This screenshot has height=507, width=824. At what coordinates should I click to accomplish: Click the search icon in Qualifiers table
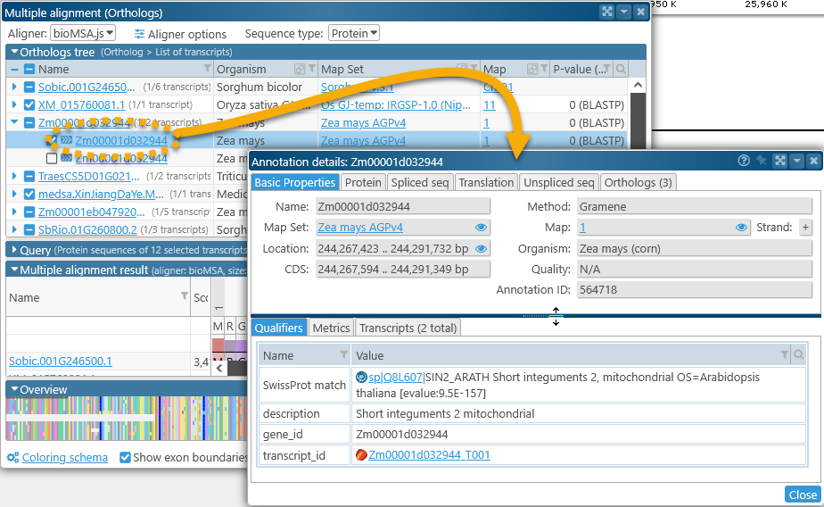[798, 355]
